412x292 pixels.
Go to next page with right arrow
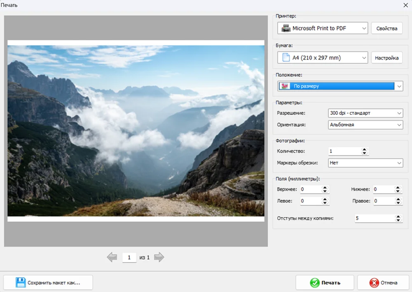coord(159,257)
